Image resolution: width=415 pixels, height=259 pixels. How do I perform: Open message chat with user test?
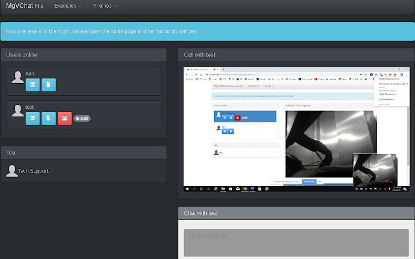pyautogui.click(x=32, y=118)
